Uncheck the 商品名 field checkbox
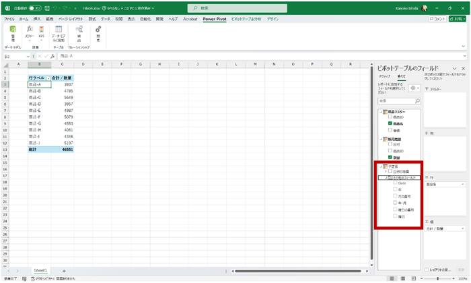This screenshot has height=283, width=471. pos(390,124)
